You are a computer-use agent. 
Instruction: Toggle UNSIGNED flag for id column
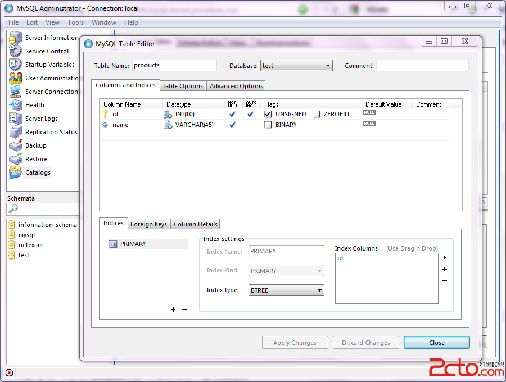pyautogui.click(x=268, y=114)
